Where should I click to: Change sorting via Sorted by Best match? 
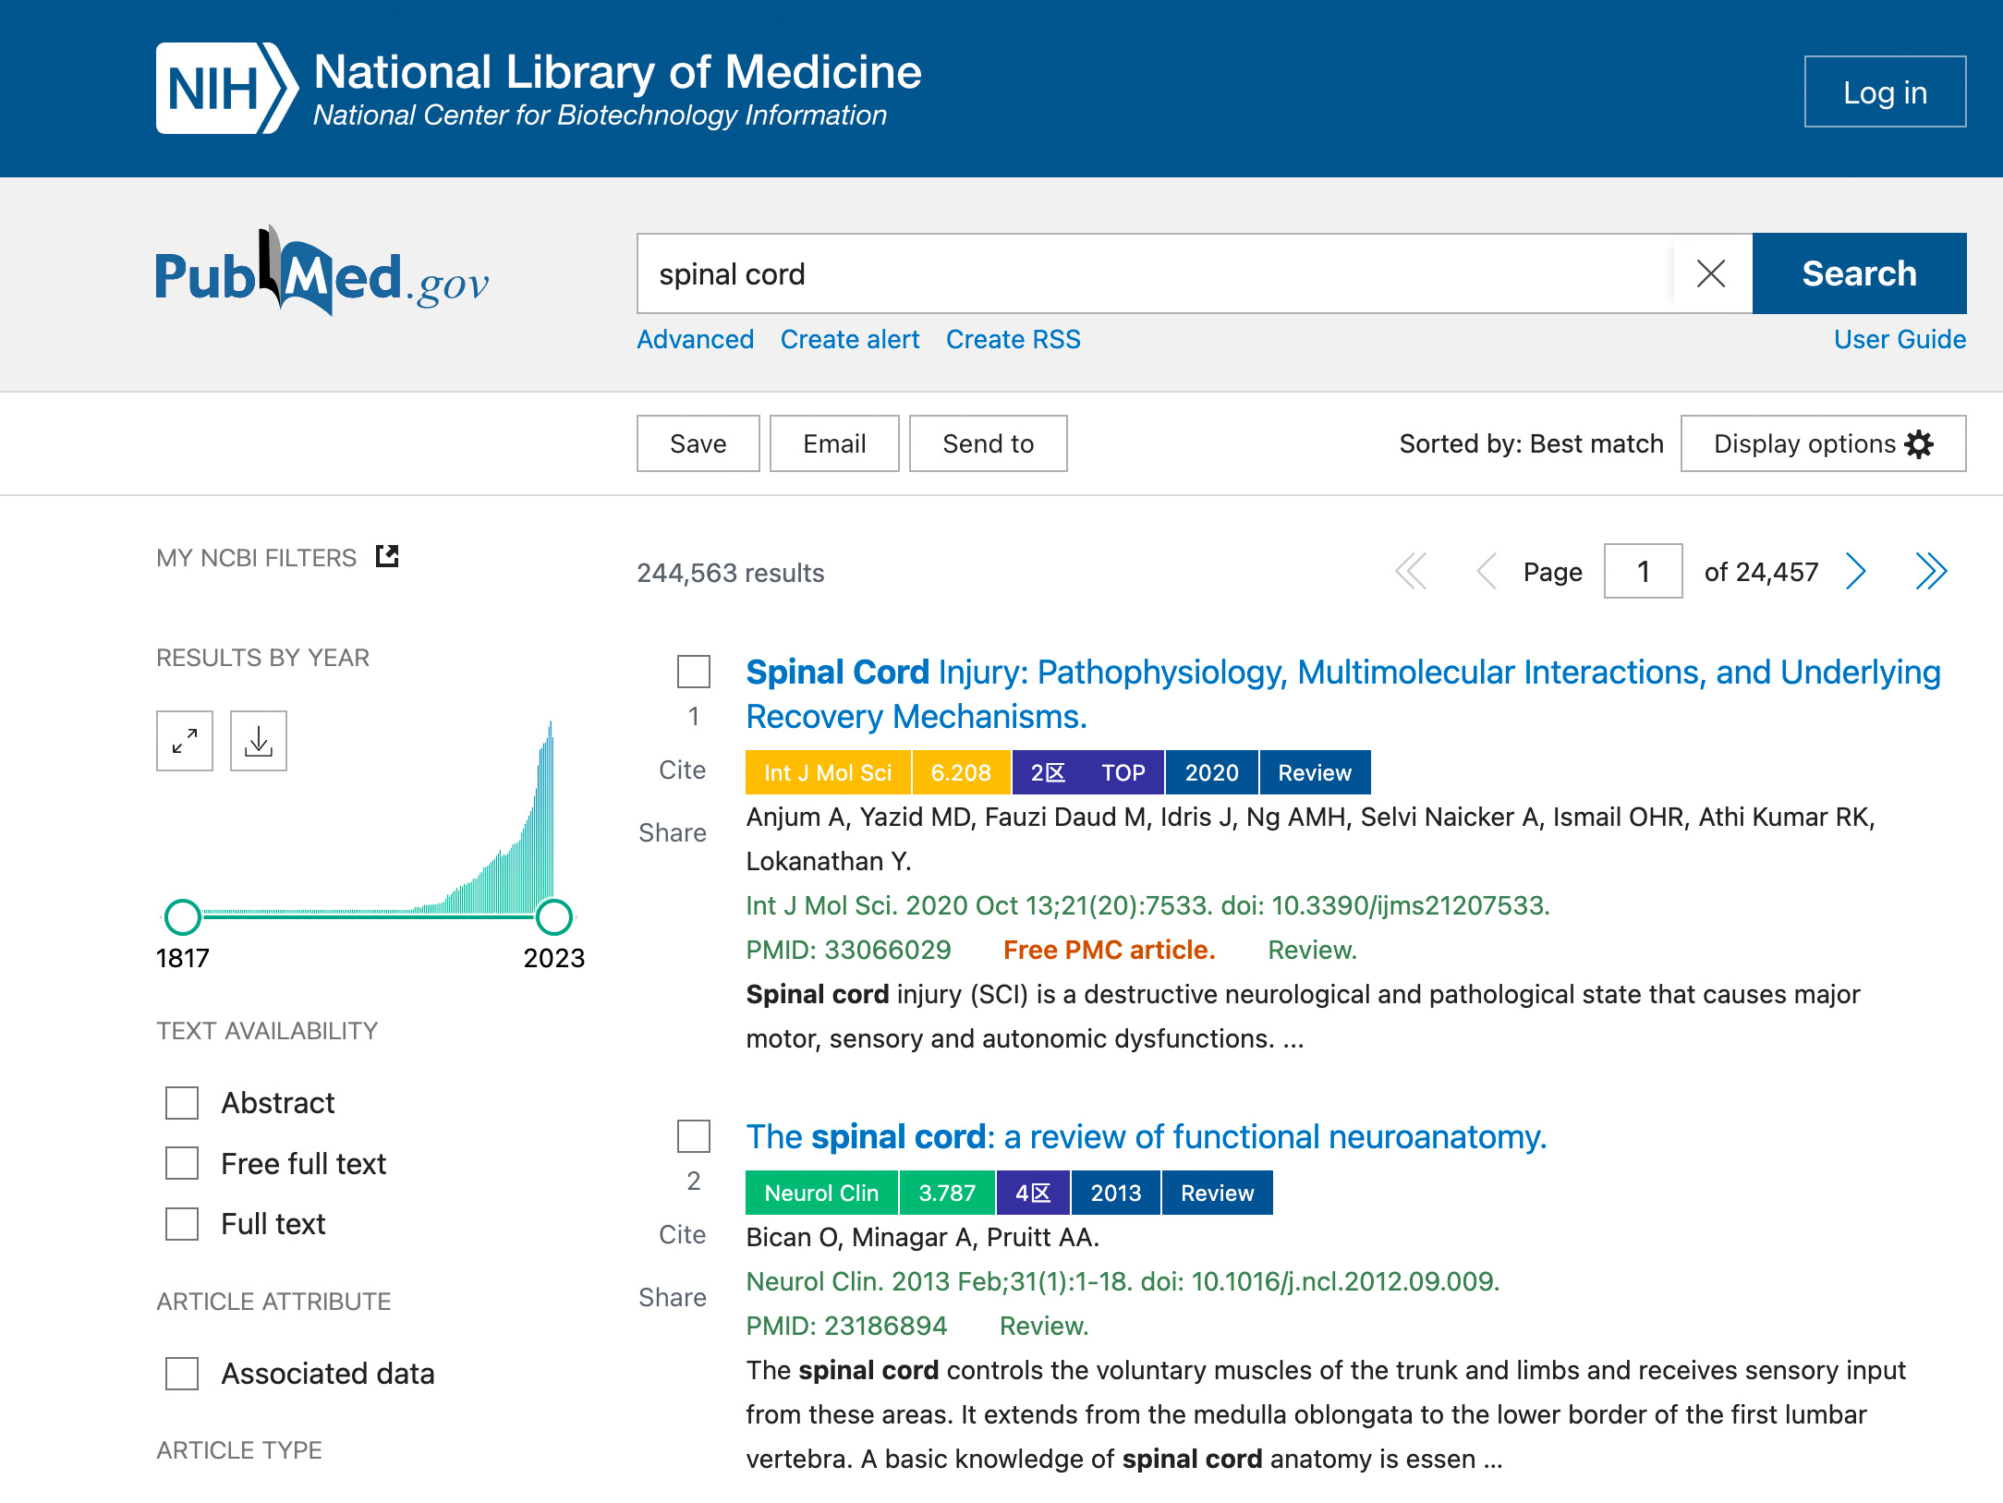click(1530, 443)
